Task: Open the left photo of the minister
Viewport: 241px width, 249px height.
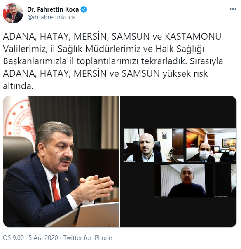Action: coord(61,161)
